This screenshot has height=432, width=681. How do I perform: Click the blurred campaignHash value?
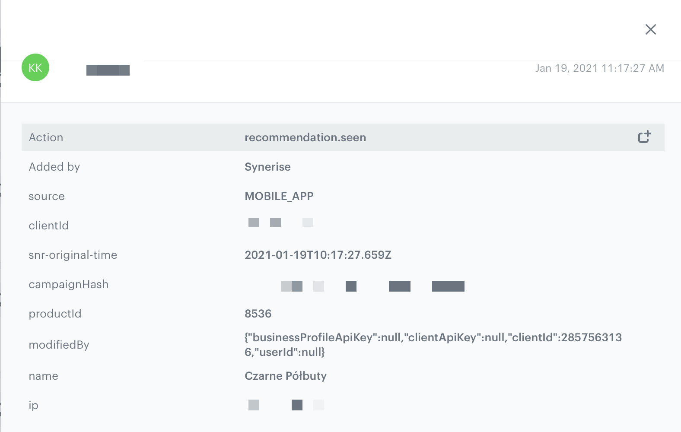tap(372, 286)
